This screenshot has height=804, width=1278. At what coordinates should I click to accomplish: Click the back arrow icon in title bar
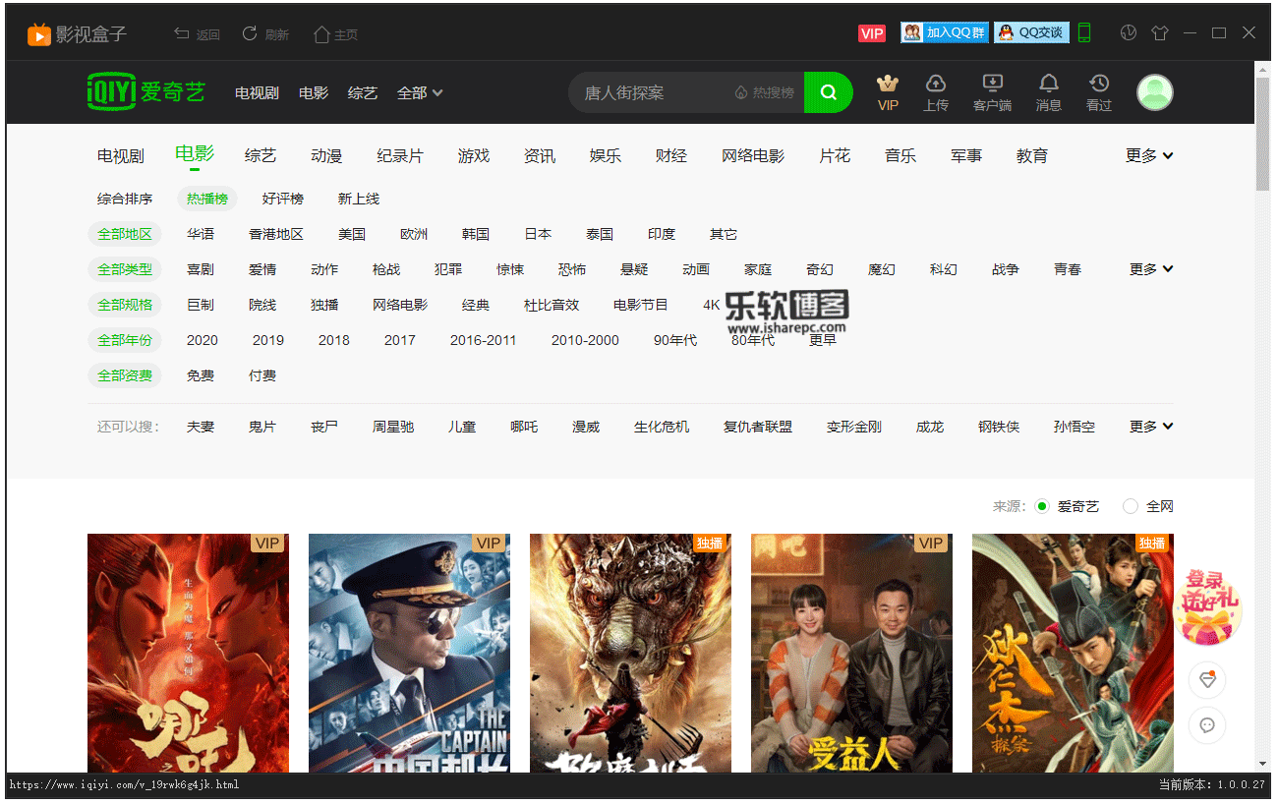pyautogui.click(x=182, y=33)
